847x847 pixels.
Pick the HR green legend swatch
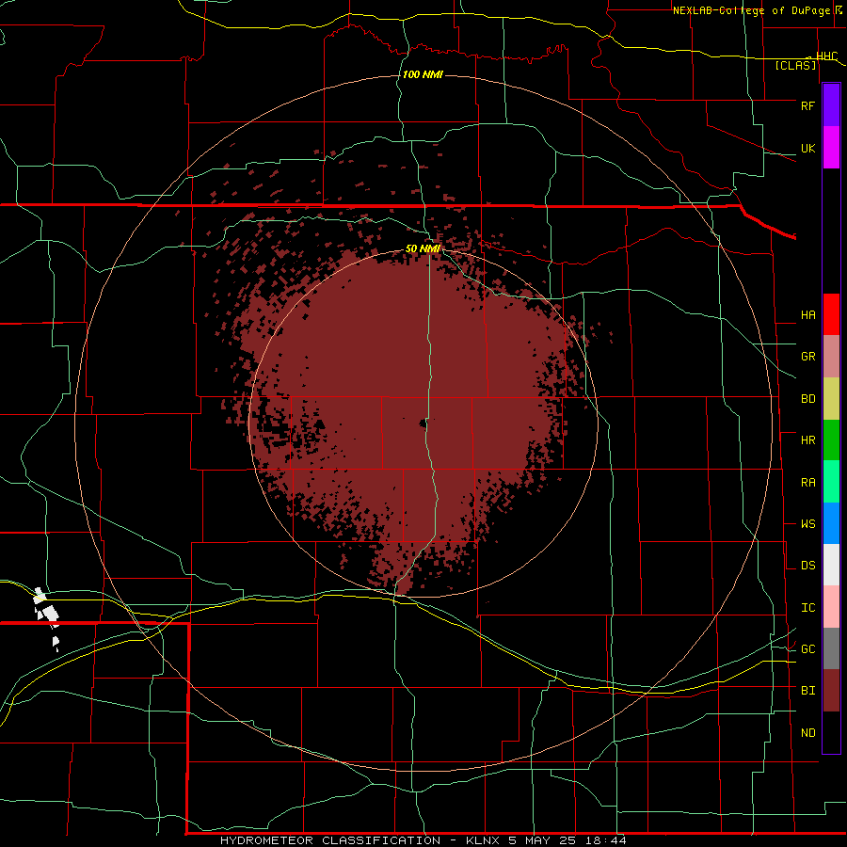(x=831, y=440)
